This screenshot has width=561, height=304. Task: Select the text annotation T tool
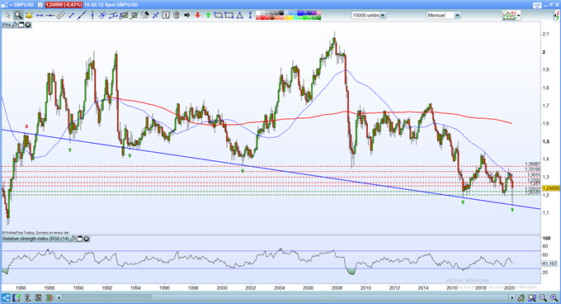click(x=166, y=16)
